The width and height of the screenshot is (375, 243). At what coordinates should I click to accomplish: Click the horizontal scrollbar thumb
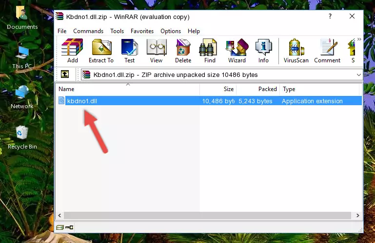click(207, 216)
